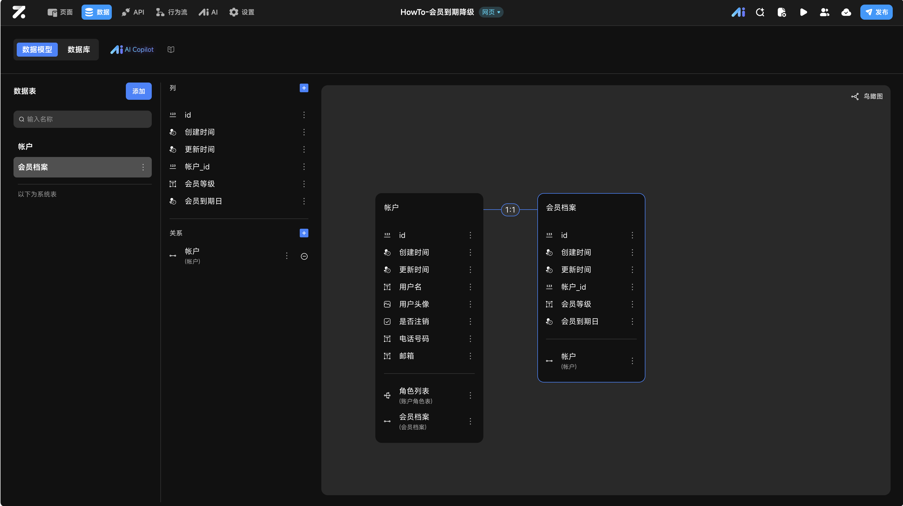Screen dimensions: 903x506
Task: Click the 添加 table button
Action: [x=139, y=91]
